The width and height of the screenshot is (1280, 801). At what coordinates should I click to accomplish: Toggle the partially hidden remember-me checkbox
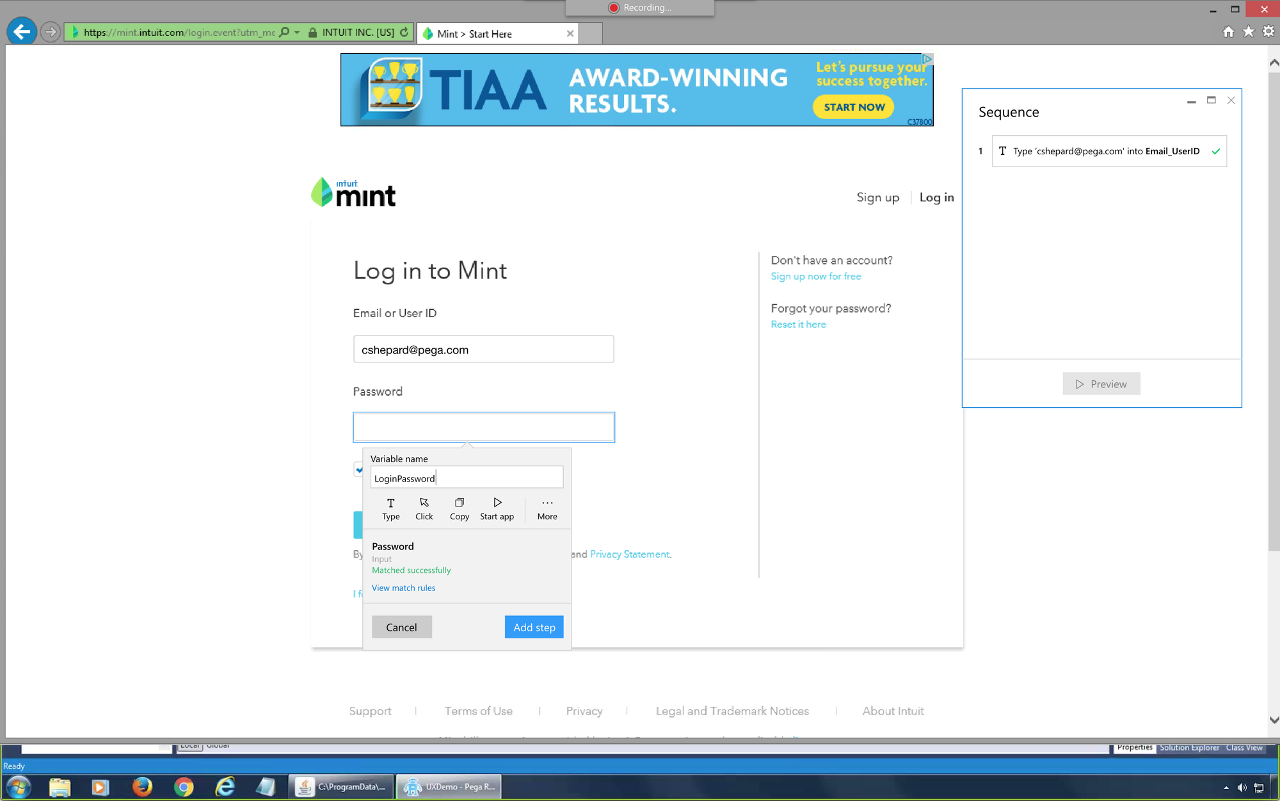(358, 469)
